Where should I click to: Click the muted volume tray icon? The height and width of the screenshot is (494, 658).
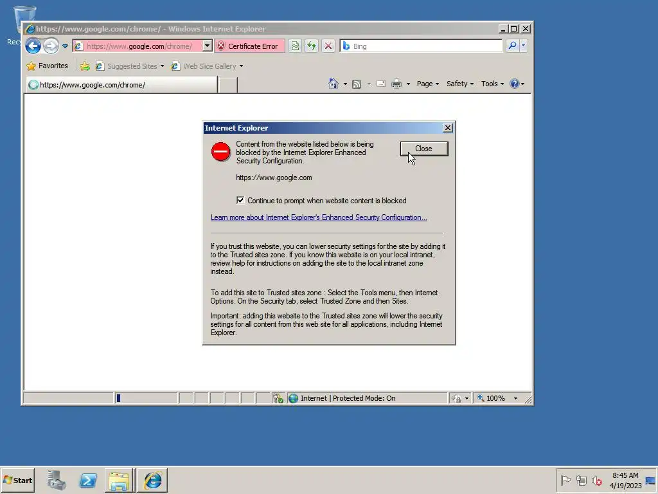597,480
